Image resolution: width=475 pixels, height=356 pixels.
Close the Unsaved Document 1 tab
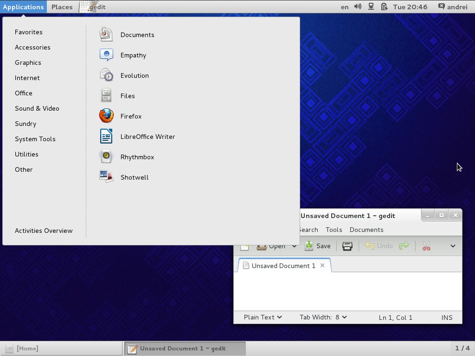click(322, 265)
